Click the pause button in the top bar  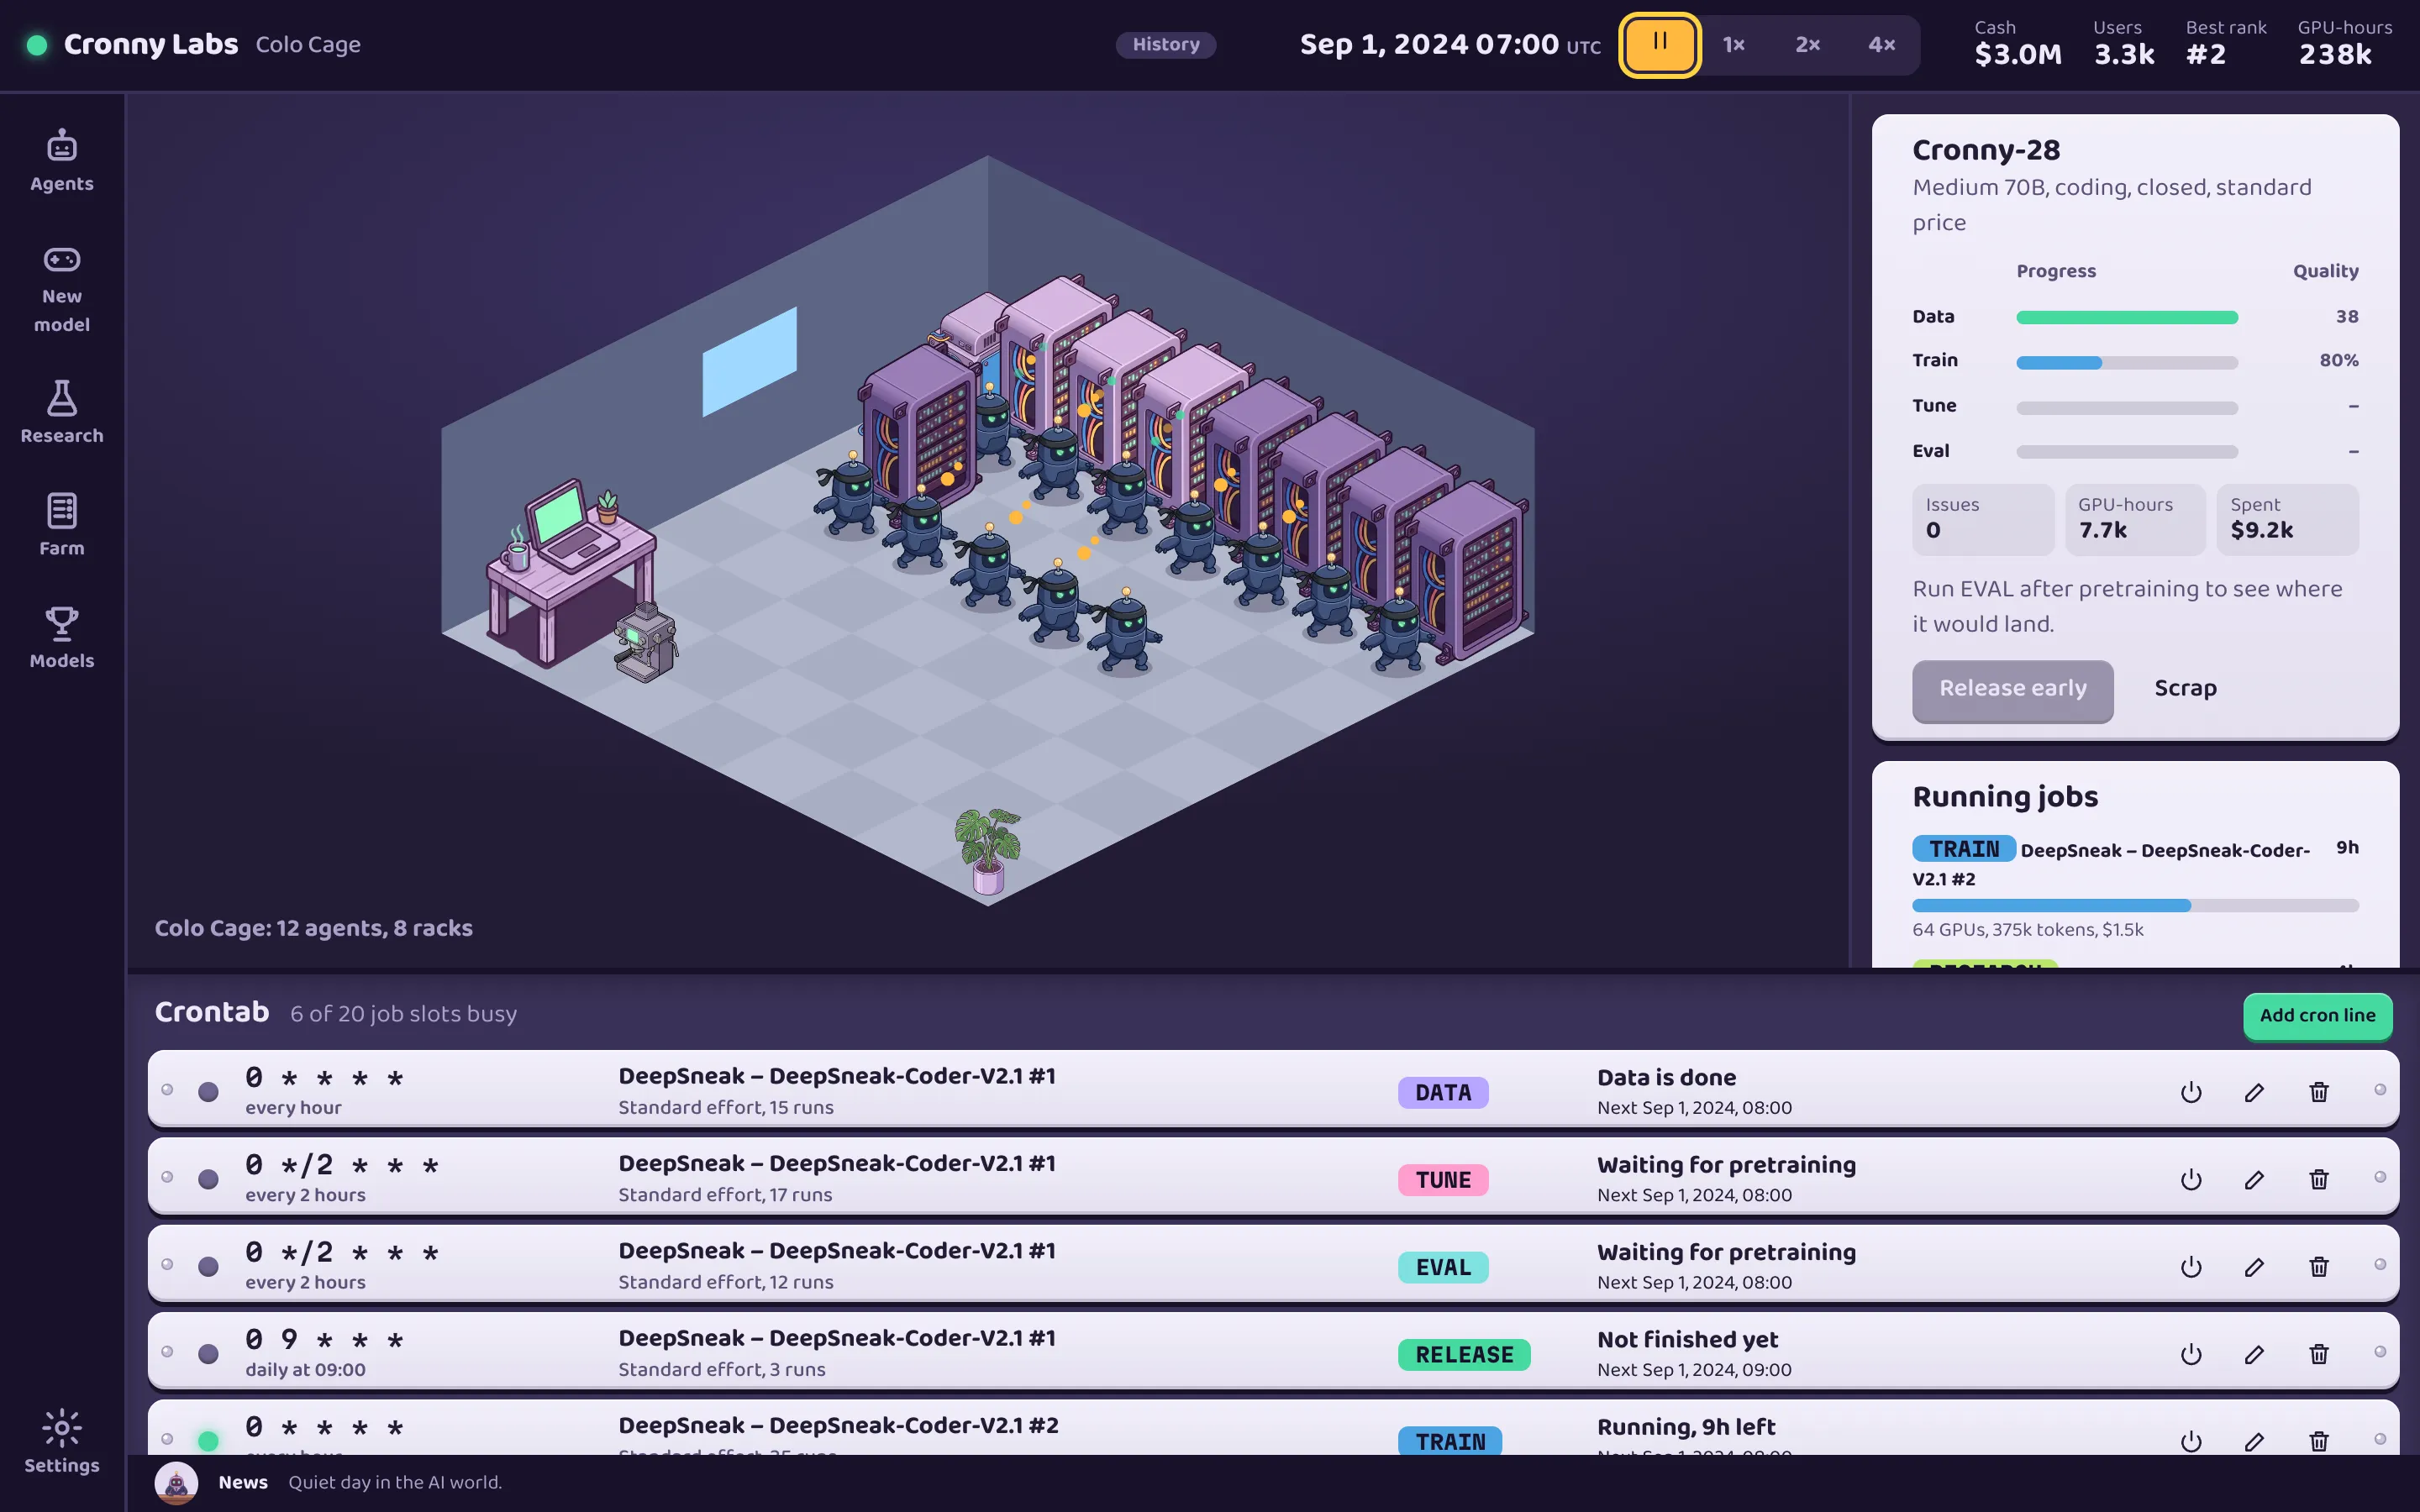(x=1659, y=45)
